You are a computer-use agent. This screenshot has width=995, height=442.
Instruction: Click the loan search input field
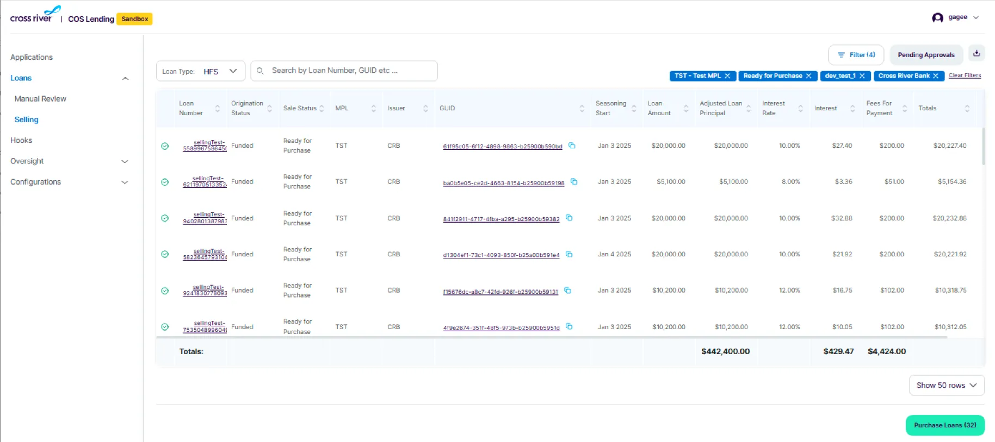coord(344,71)
